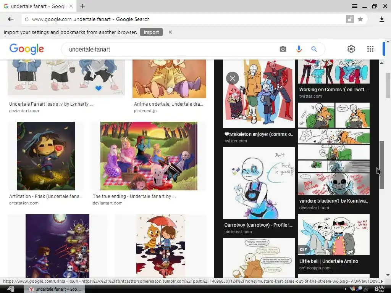Open the 'Anime undertale, Undertale dra...' thumbnail
391x293 pixels.
169,79
